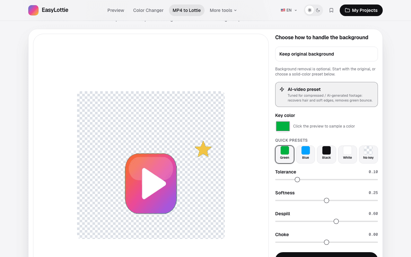411x257 pixels.
Task: Click the EasyLottie gradient logo icon
Action: 33,10
